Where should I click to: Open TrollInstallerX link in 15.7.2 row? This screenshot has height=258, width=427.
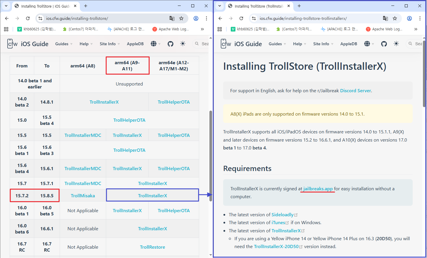[x=152, y=196]
